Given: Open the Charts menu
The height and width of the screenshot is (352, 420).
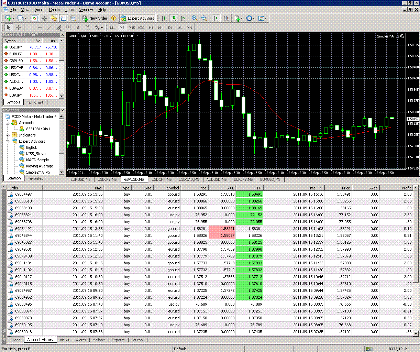Looking at the screenshot, I should tap(54, 10).
